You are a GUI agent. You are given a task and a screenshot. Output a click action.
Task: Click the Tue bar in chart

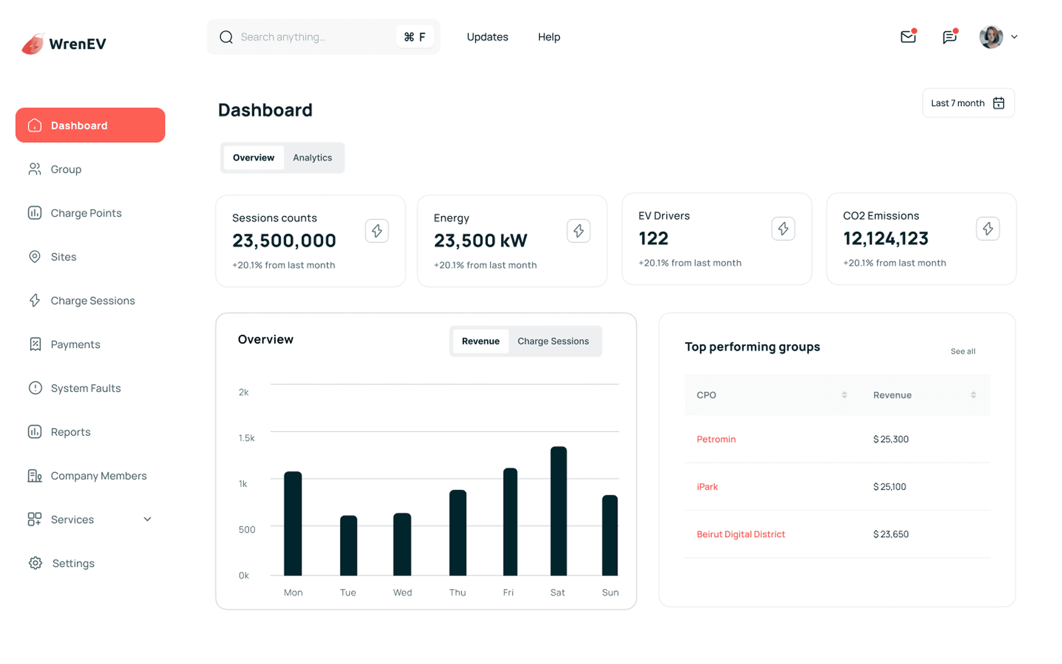coord(348,546)
